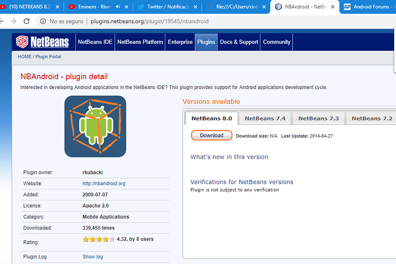Screen dimensions: 396x264
Task: Open the Community menu
Action: (x=277, y=42)
